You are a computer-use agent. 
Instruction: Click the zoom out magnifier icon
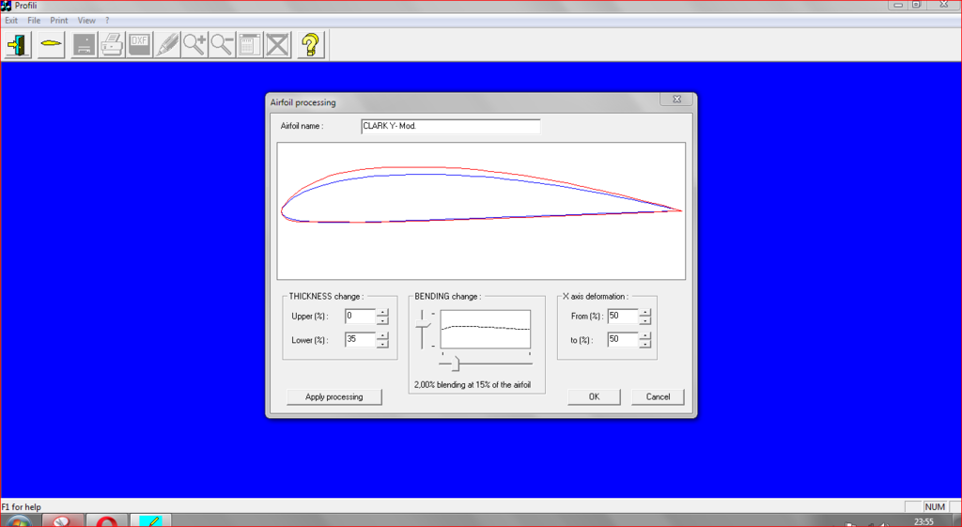tap(222, 44)
